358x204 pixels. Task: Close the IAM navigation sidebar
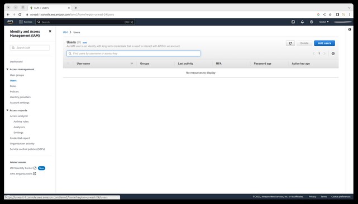[50, 31]
